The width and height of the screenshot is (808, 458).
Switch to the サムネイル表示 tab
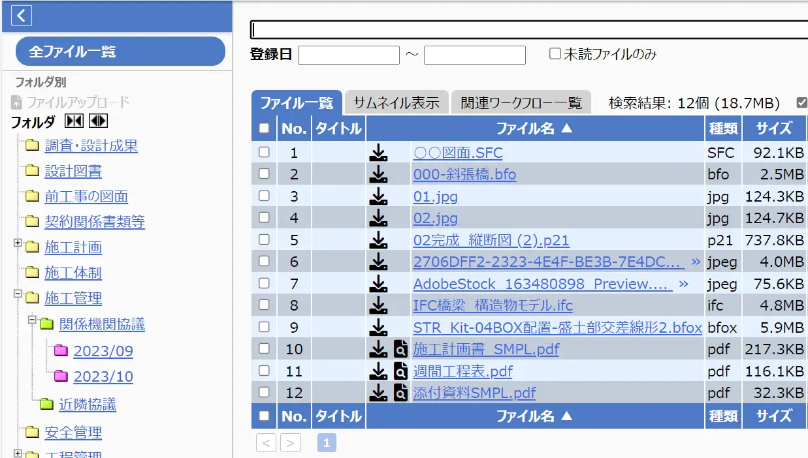[x=396, y=102]
